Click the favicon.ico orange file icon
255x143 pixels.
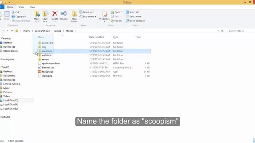pyautogui.click(x=39, y=71)
